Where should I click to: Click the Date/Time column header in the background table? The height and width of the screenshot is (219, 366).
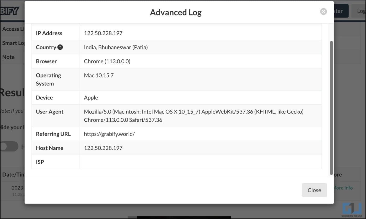[x=13, y=175]
